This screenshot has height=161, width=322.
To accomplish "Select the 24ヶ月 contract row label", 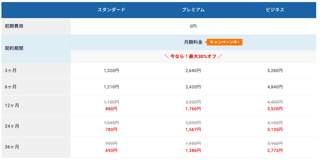I will coord(12,126).
